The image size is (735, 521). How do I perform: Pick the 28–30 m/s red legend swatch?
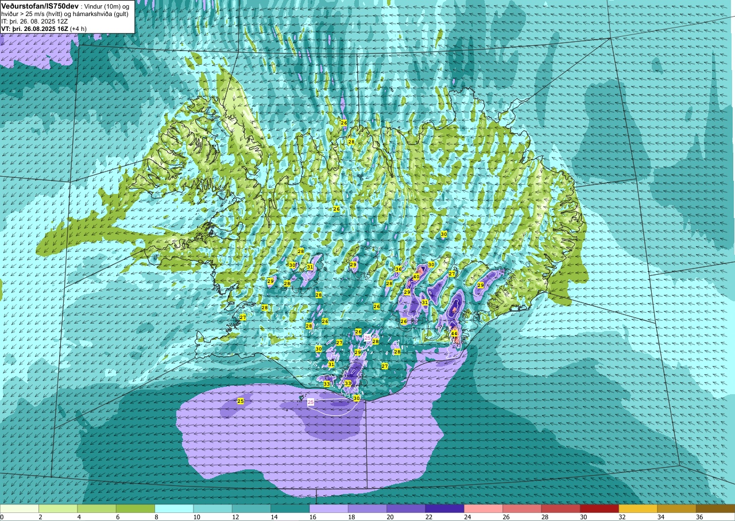(560, 508)
